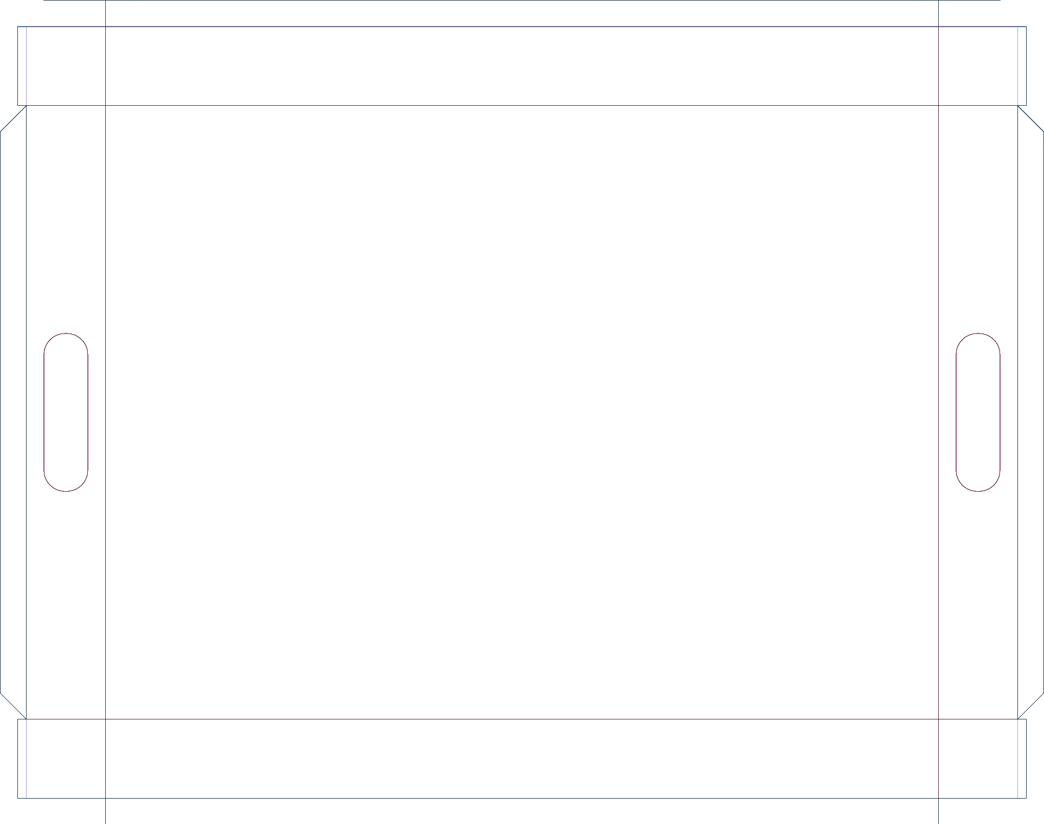1044x824 pixels.
Task: Select the left side panel above the handle
Action: (66, 217)
